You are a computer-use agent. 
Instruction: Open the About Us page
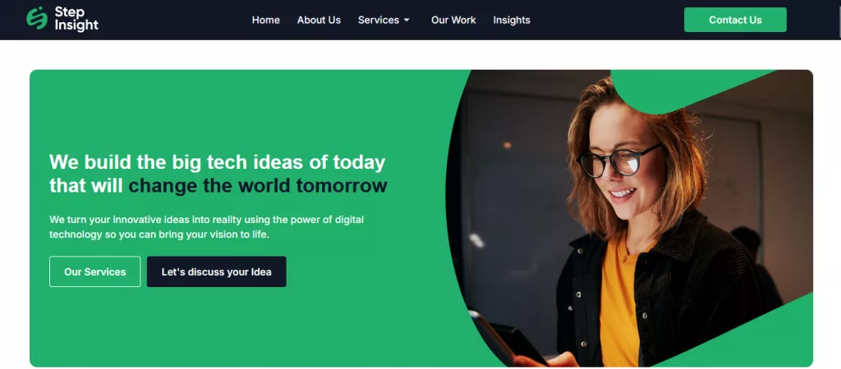coord(319,20)
